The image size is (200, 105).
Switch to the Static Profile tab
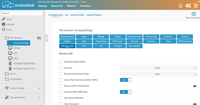tap(77, 15)
